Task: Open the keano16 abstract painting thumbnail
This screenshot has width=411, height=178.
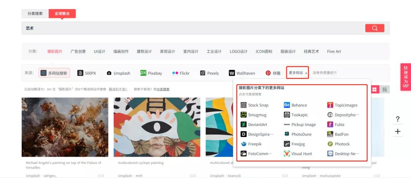Action: 219,127
